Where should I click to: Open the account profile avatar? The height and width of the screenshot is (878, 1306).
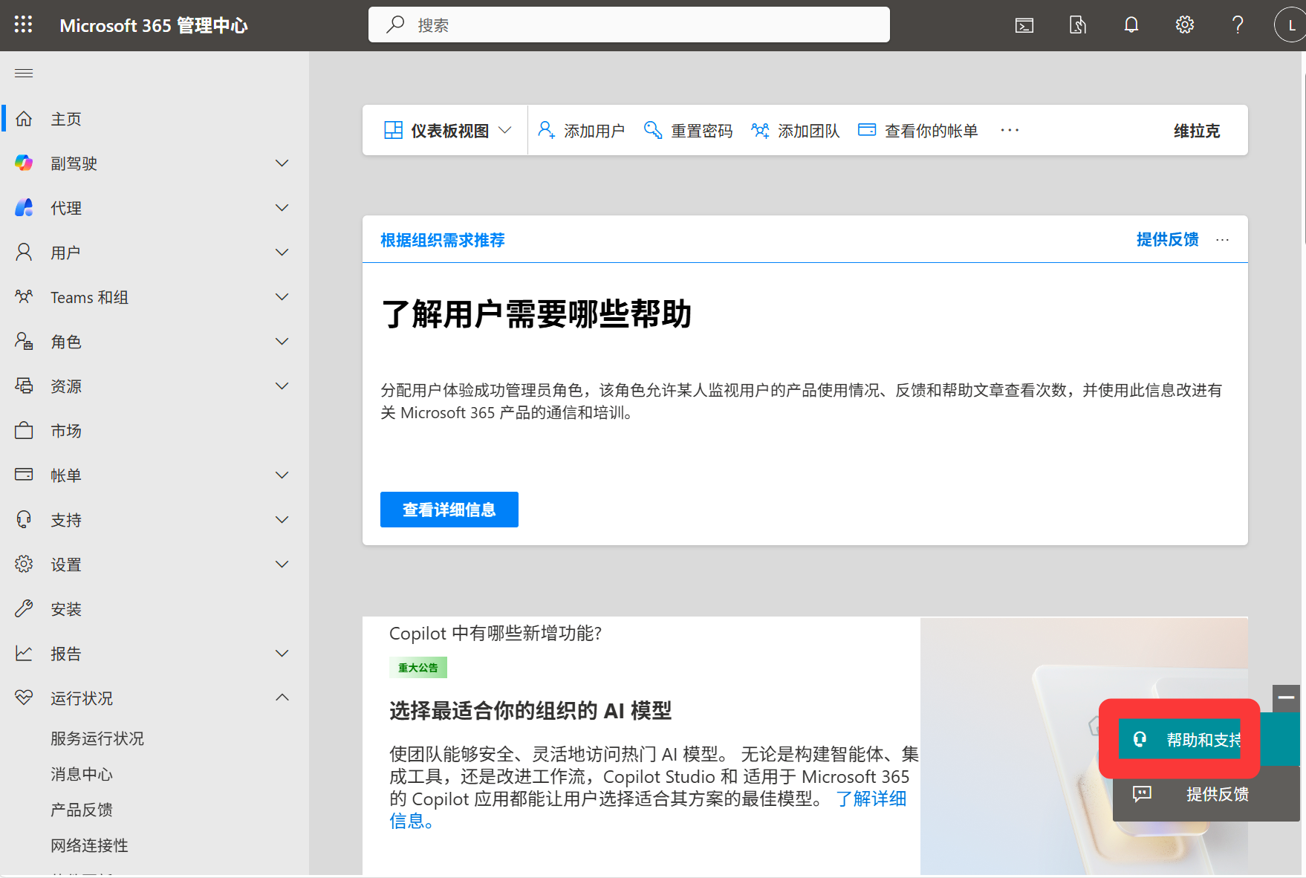click(1290, 25)
